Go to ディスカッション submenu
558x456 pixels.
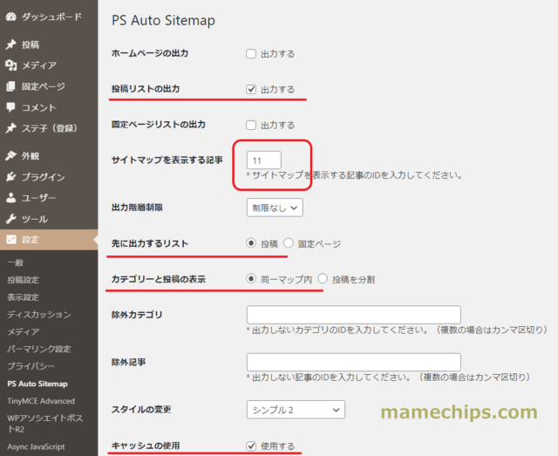point(39,315)
